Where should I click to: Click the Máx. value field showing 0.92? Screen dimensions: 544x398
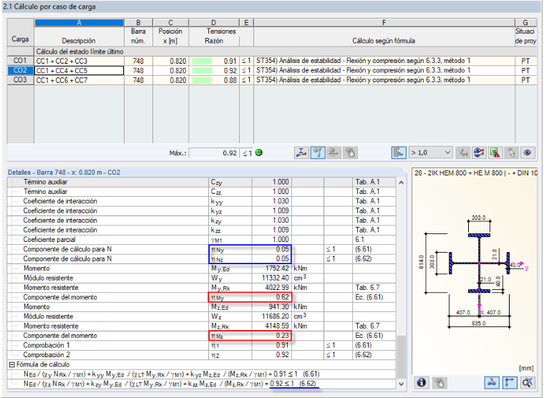click(x=214, y=153)
